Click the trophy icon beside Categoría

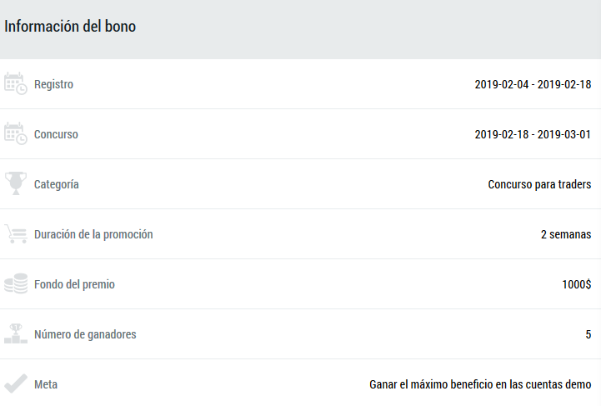pos(16,183)
